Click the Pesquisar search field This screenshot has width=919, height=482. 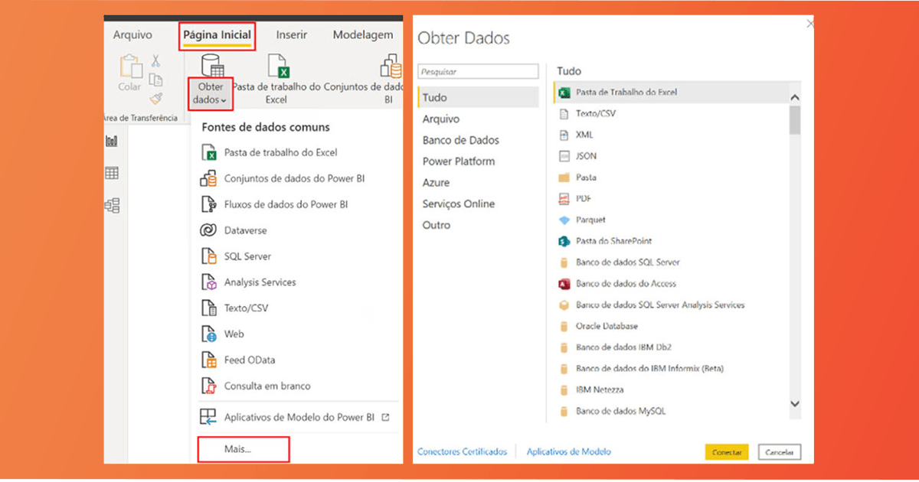[x=479, y=71]
